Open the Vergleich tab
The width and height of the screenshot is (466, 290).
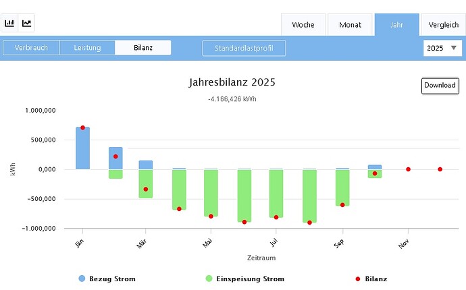443,25
